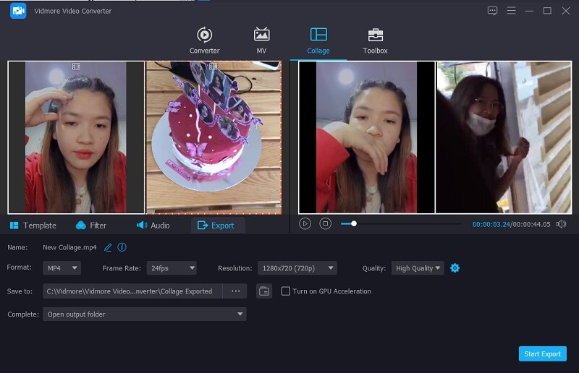This screenshot has width=579, height=373.
Task: Click the Start Export button
Action: coord(542,353)
